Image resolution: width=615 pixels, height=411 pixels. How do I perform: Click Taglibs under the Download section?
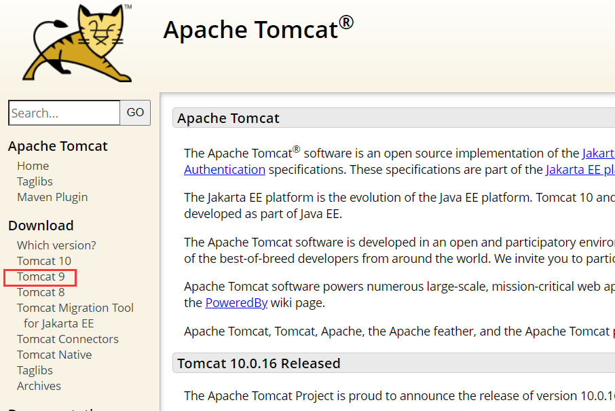(35, 370)
